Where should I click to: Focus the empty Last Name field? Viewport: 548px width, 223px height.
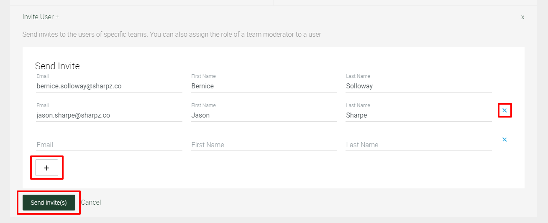click(419, 145)
